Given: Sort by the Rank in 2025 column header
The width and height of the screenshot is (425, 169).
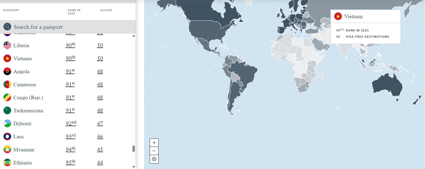Looking at the screenshot, I should point(74,12).
